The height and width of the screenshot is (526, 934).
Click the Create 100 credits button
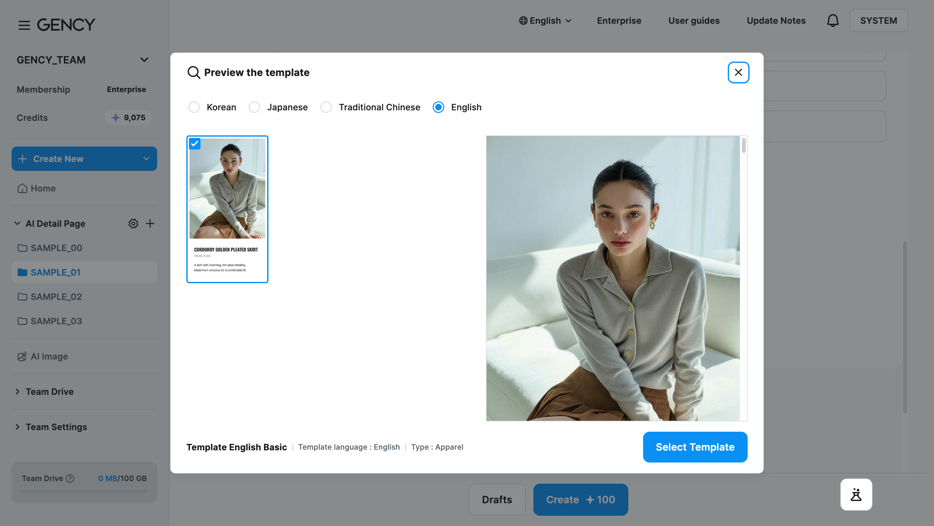[x=581, y=499]
